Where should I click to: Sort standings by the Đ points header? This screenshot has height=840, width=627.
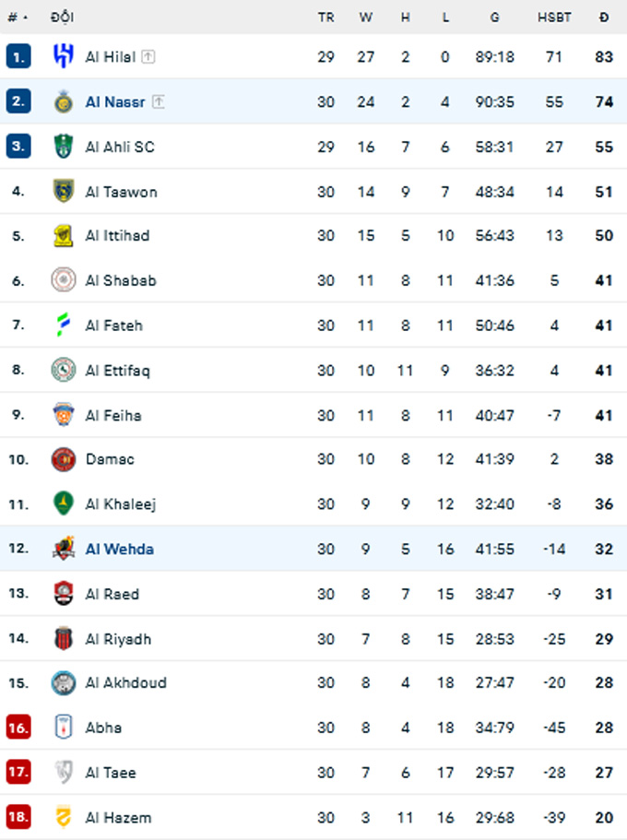click(604, 18)
